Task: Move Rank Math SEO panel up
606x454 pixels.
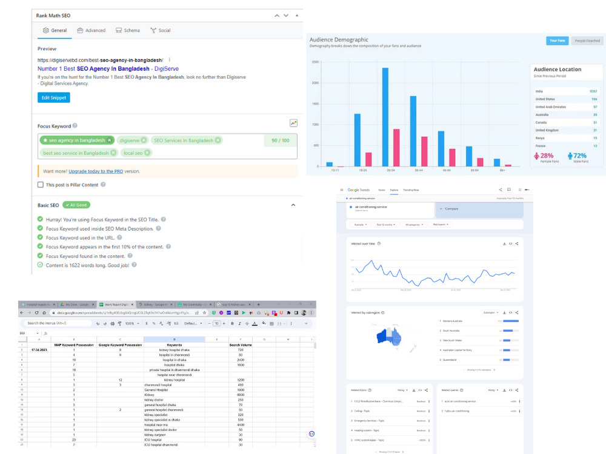Action: point(277,16)
